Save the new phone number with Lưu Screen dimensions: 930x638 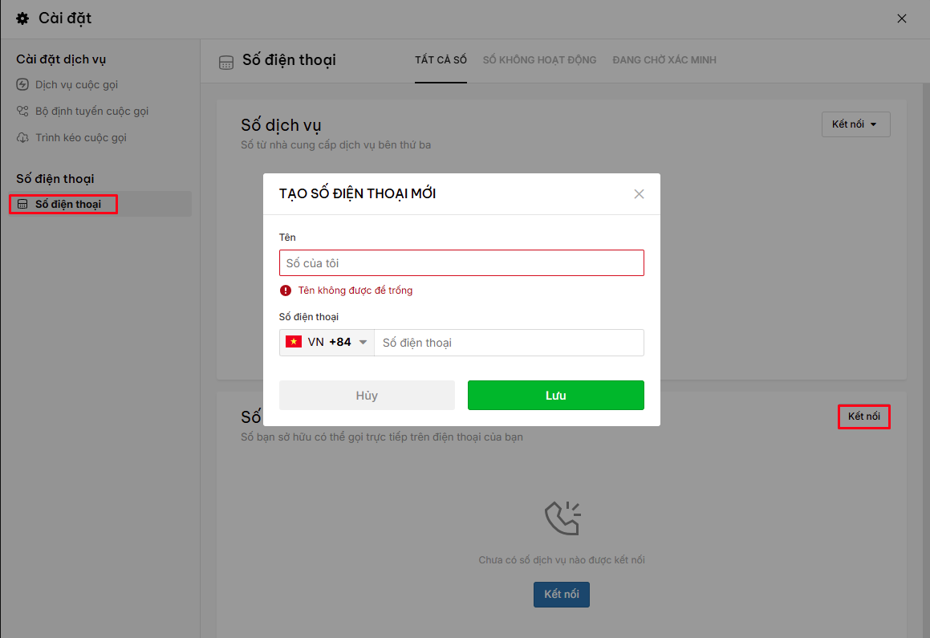556,395
